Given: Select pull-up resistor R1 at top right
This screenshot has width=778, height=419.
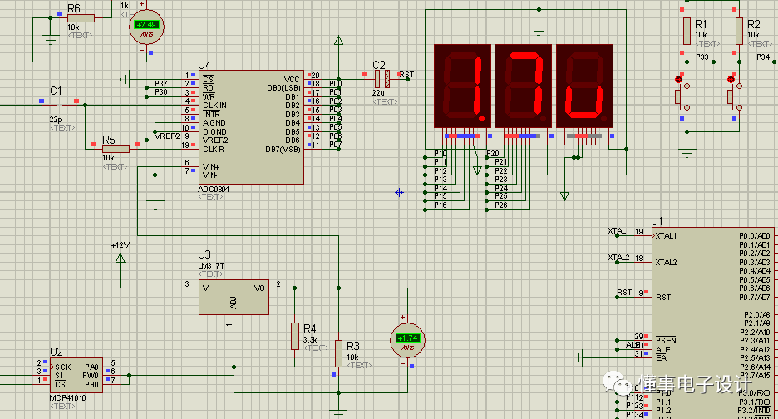Looking at the screenshot, I should click(687, 32).
